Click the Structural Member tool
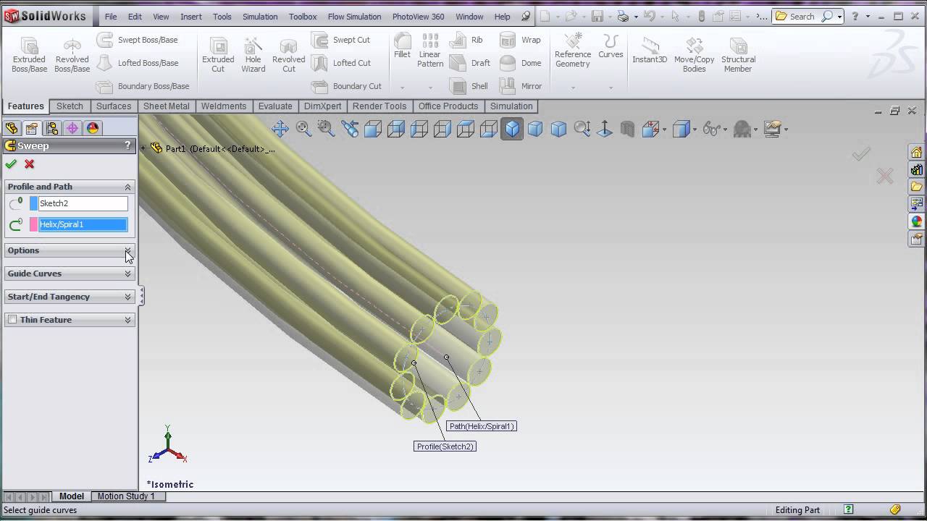Viewport: 927px width, 521px height. [x=738, y=54]
